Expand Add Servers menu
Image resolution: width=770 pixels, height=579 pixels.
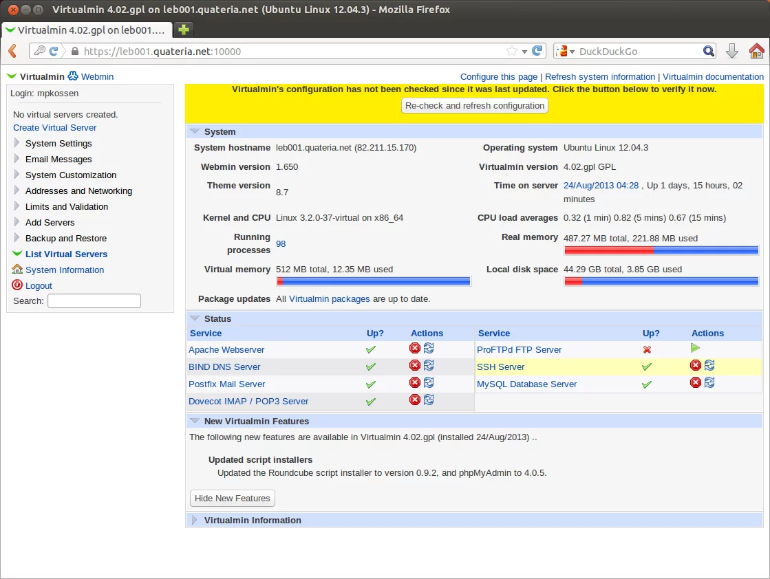[x=17, y=222]
